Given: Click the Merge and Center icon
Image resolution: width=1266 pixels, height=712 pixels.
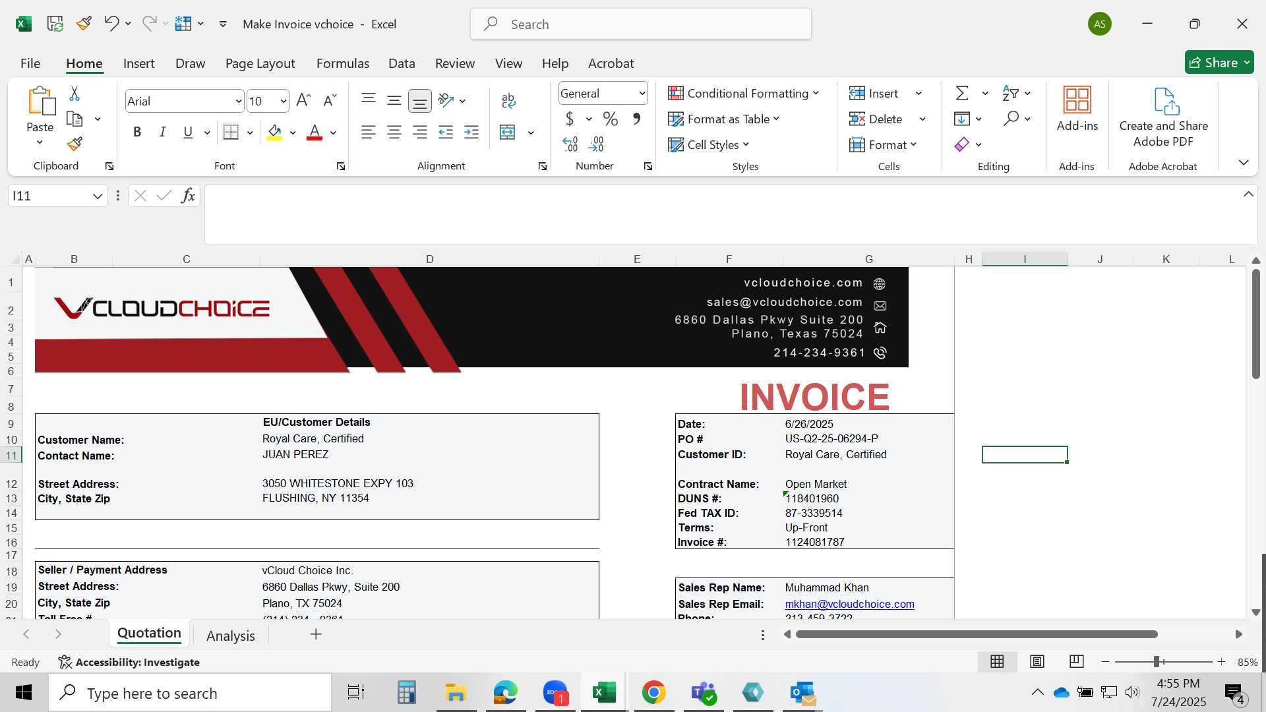Looking at the screenshot, I should 508,133.
